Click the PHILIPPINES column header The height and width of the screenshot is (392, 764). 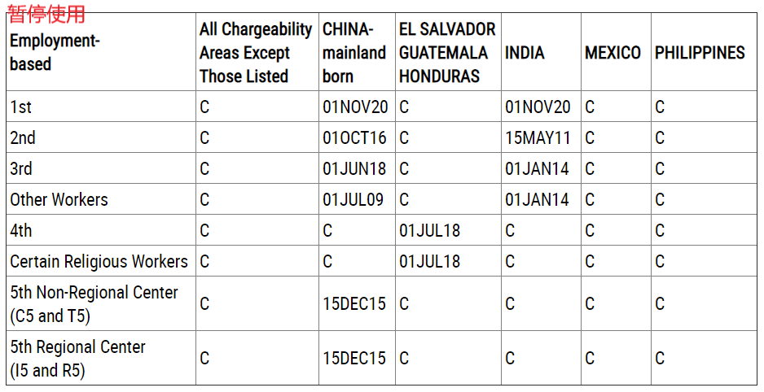(700, 53)
